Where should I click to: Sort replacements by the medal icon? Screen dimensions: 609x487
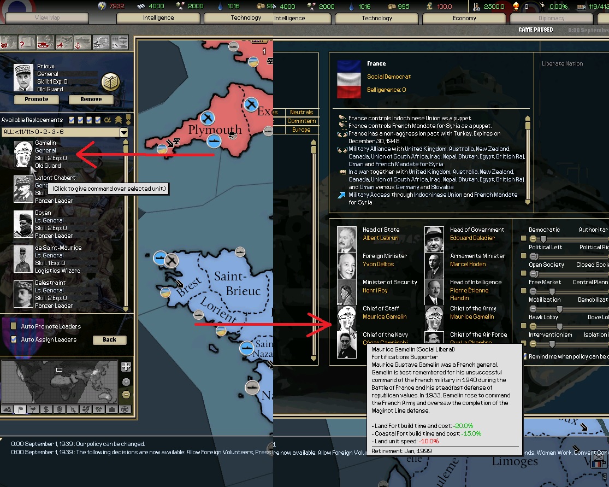click(x=128, y=120)
